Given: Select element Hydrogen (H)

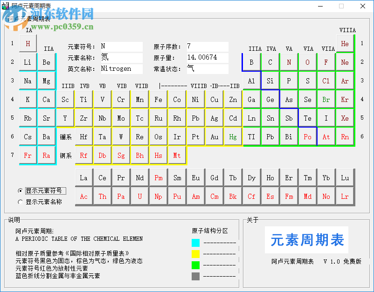Looking at the screenshot, I should pos(28,43).
